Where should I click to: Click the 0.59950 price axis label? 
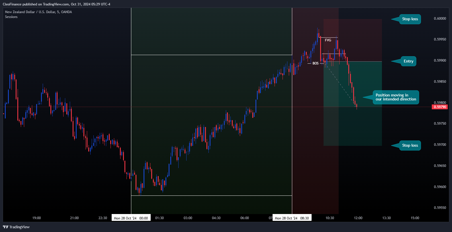coord(440,39)
